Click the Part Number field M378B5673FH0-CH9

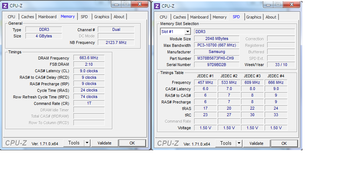(216, 58)
